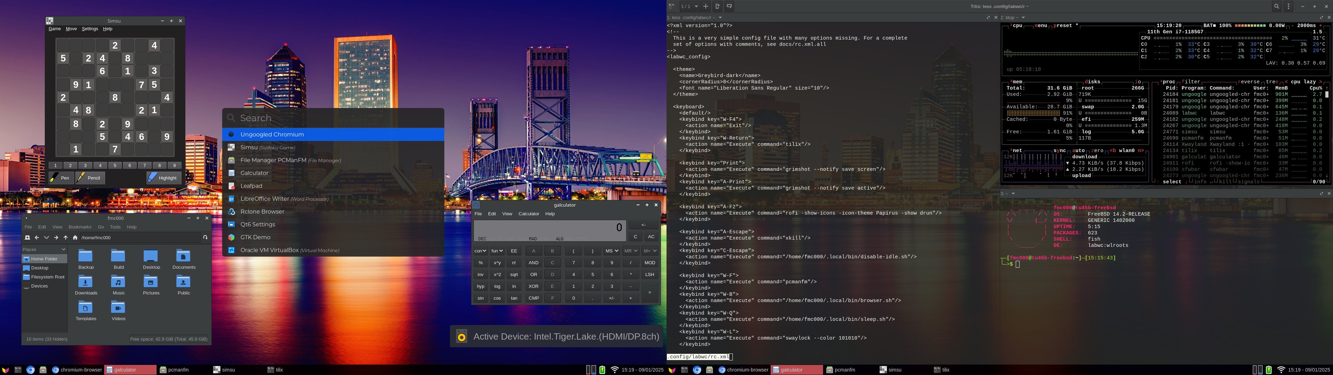Open the Settings menu in Simsu
This screenshot has width=1333, height=375.
90,29
